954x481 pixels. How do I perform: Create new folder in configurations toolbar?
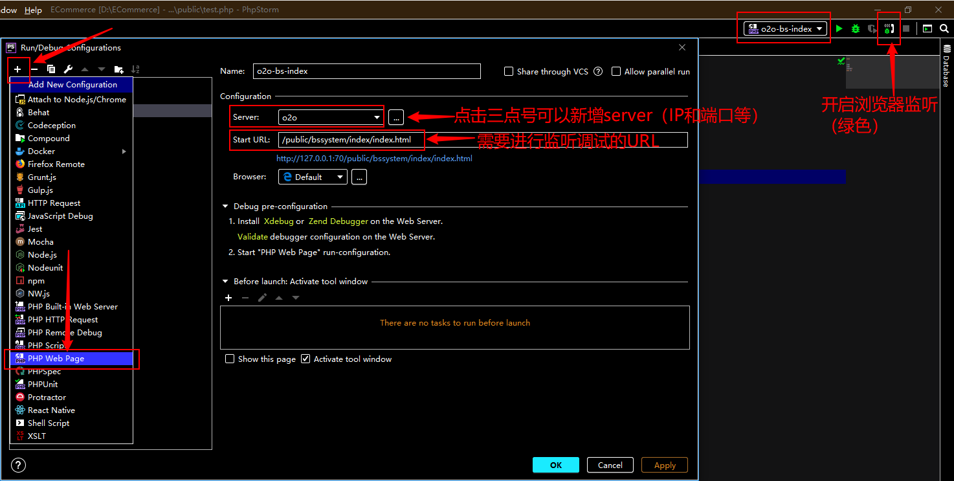[x=118, y=69]
